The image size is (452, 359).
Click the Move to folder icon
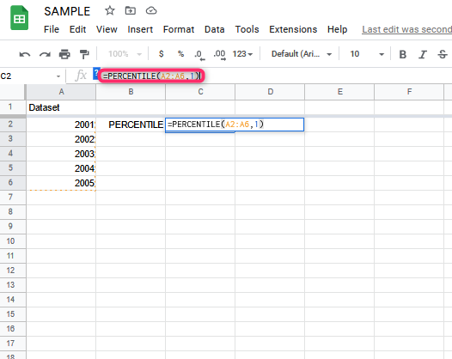coord(131,10)
